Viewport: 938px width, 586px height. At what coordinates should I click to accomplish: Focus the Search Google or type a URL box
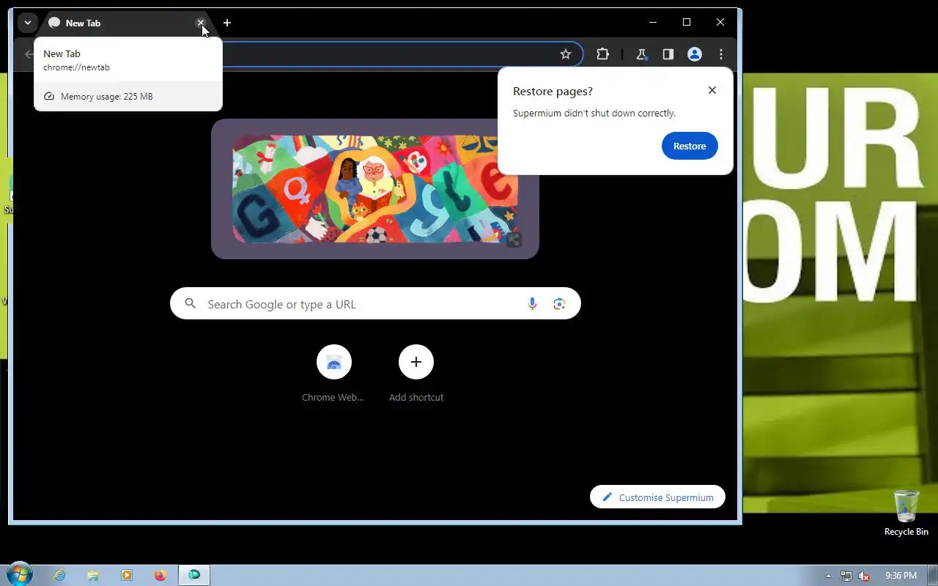[375, 303]
